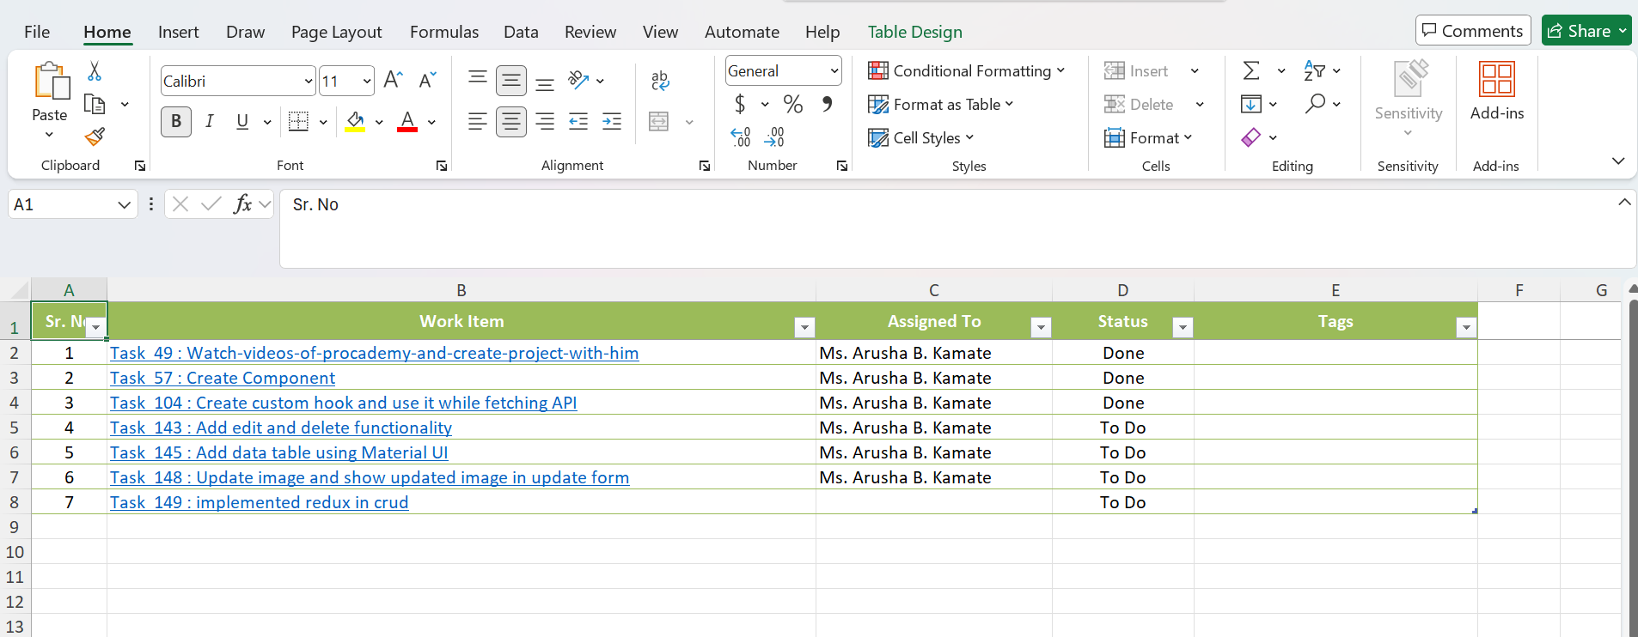Click the Cut scissors icon

(95, 71)
